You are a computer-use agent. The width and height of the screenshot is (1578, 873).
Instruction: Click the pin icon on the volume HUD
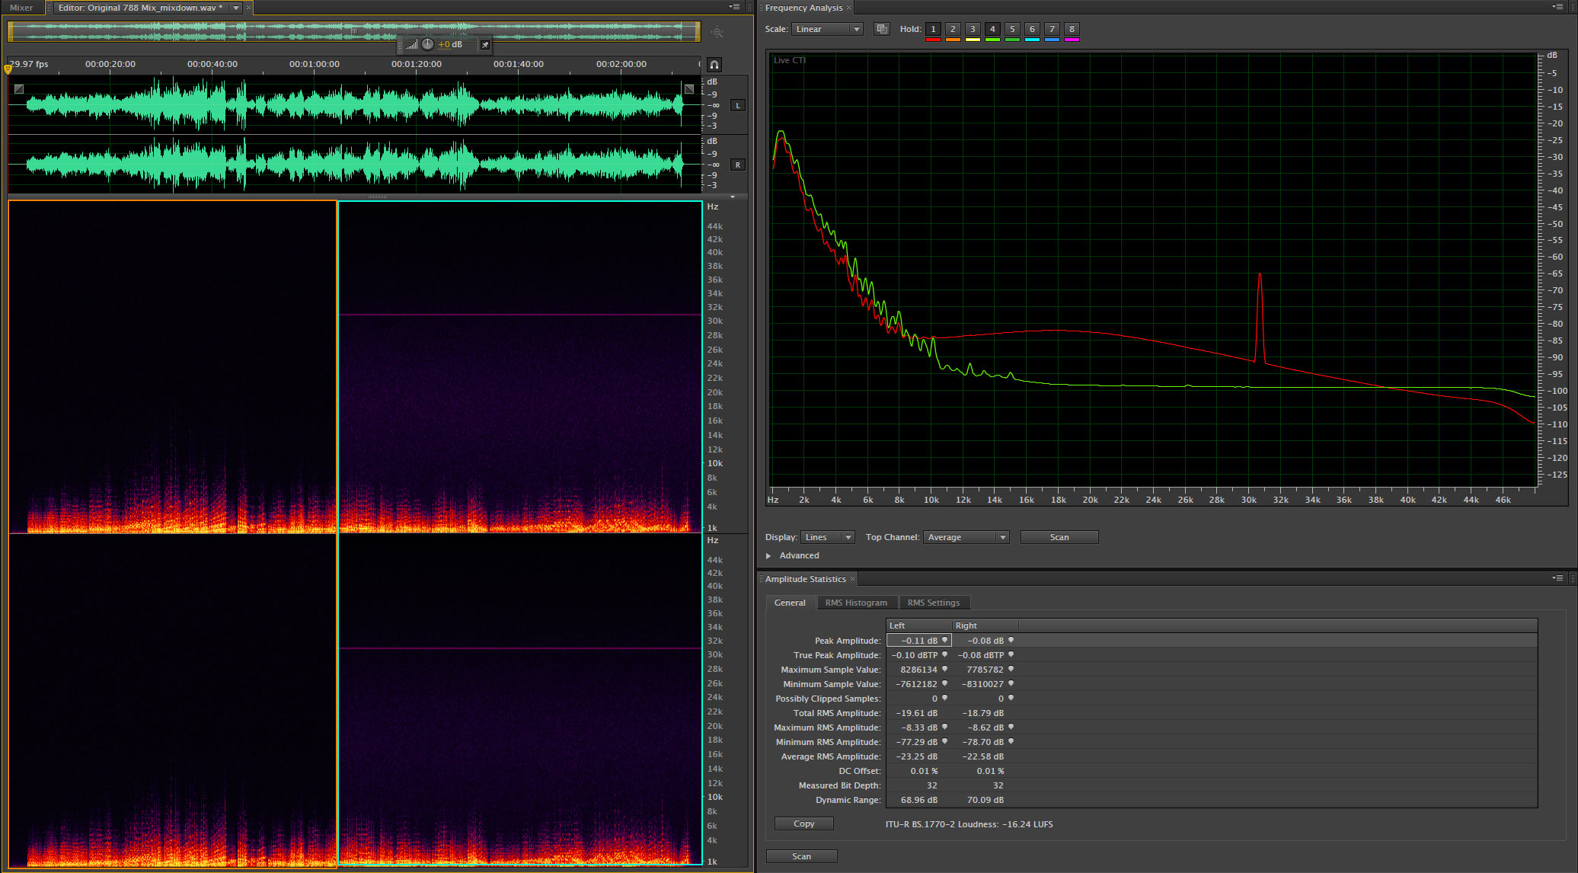(485, 45)
